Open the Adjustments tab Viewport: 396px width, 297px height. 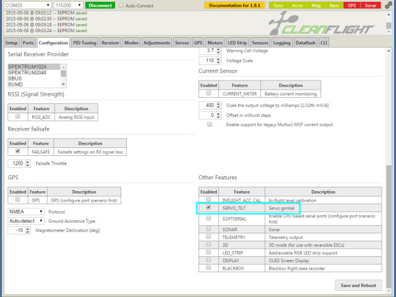click(x=157, y=43)
